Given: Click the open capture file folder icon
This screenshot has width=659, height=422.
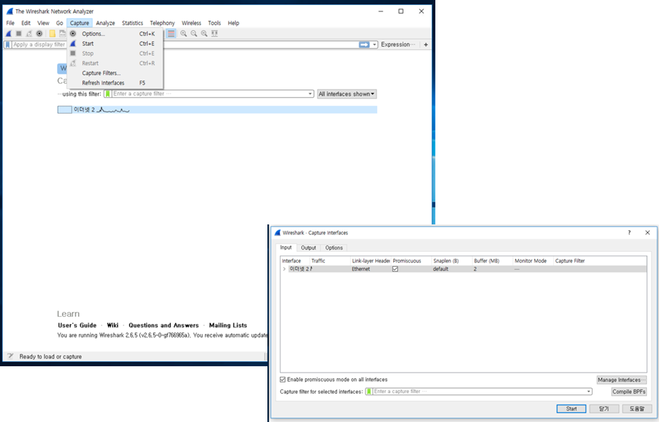Looking at the screenshot, I should 52,34.
